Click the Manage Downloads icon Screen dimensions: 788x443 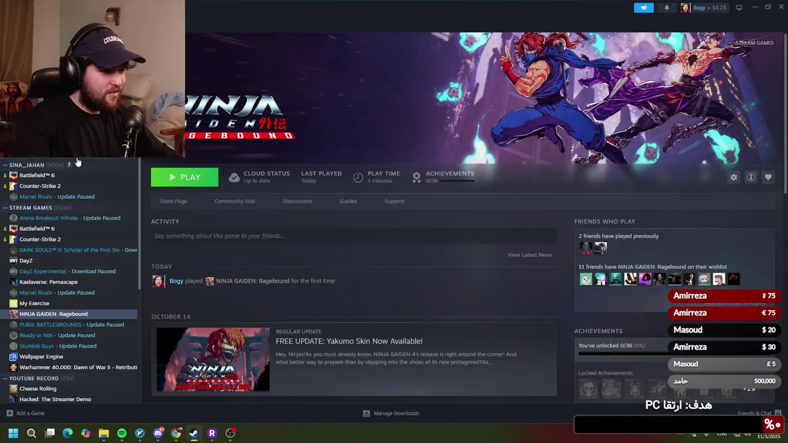click(x=366, y=413)
